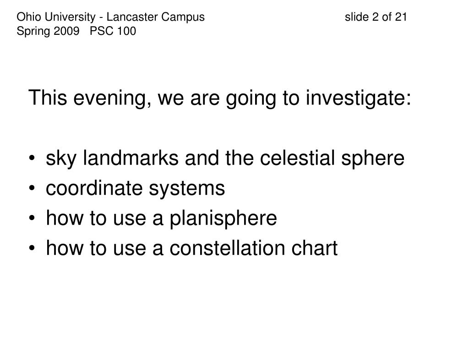Click the 'Ohio University - Lancaster Campus' header
The width and height of the screenshot is (469, 352).
click(111, 17)
